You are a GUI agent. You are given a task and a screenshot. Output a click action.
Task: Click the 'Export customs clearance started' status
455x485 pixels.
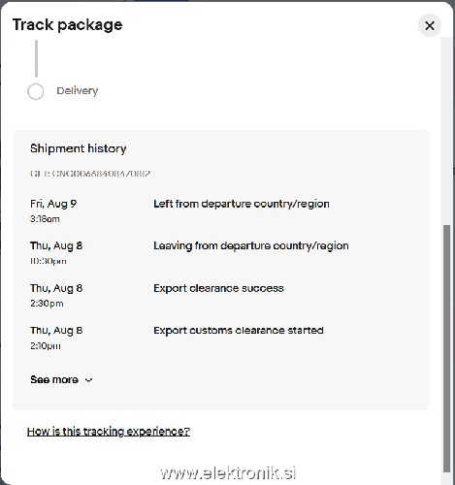[x=239, y=331]
